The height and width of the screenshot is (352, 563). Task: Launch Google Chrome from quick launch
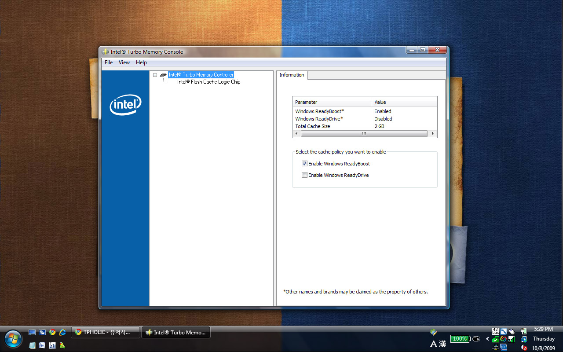coord(52,332)
